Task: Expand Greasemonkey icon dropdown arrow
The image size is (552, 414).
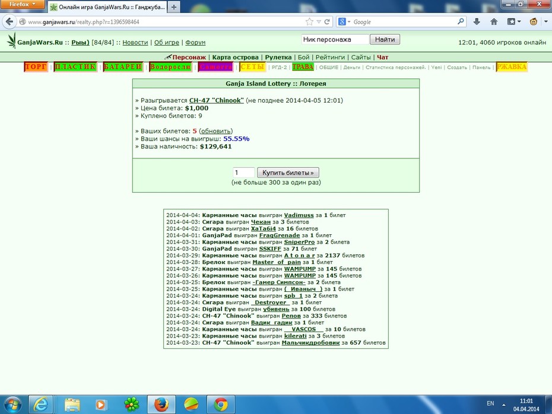Action: pyautogui.click(x=545, y=22)
